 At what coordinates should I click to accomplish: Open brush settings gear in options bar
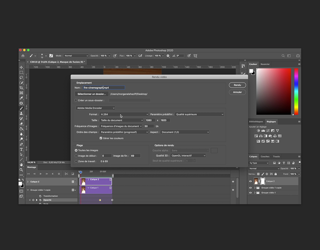168,56
